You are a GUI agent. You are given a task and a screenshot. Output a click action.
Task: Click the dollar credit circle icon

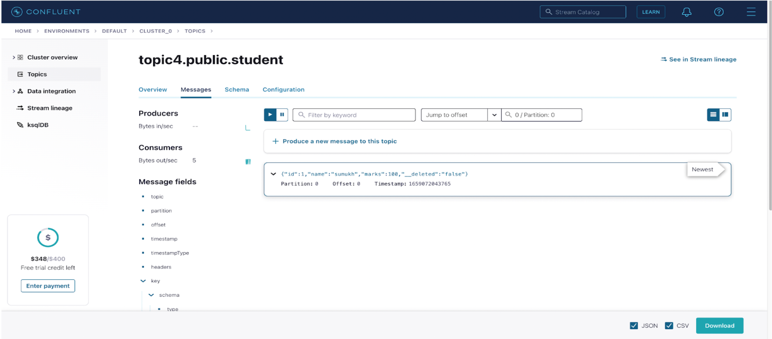tap(48, 237)
